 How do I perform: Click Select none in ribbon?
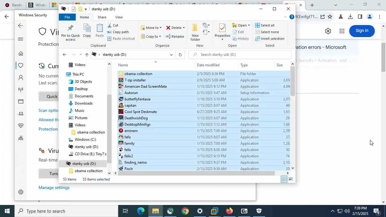267,32
